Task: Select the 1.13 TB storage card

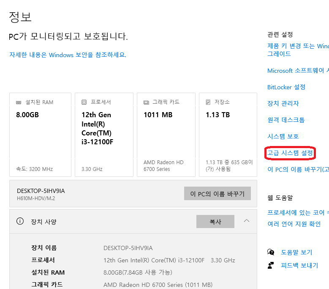Action: coord(228,135)
